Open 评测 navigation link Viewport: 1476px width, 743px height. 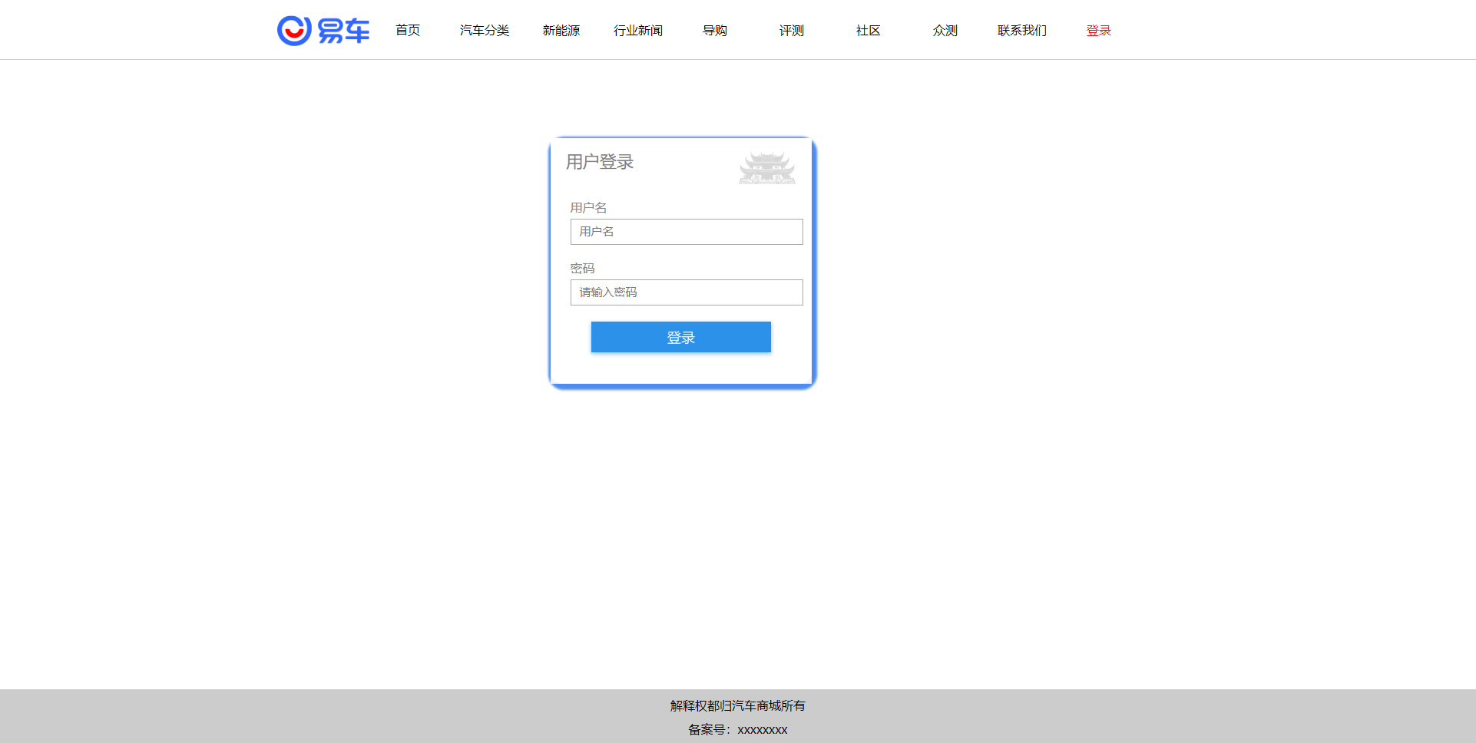click(792, 31)
